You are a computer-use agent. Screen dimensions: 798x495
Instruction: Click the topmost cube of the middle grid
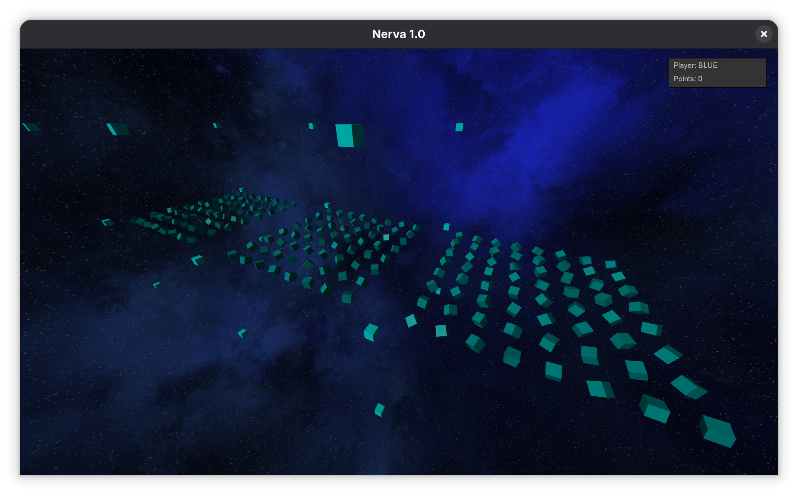(x=327, y=205)
